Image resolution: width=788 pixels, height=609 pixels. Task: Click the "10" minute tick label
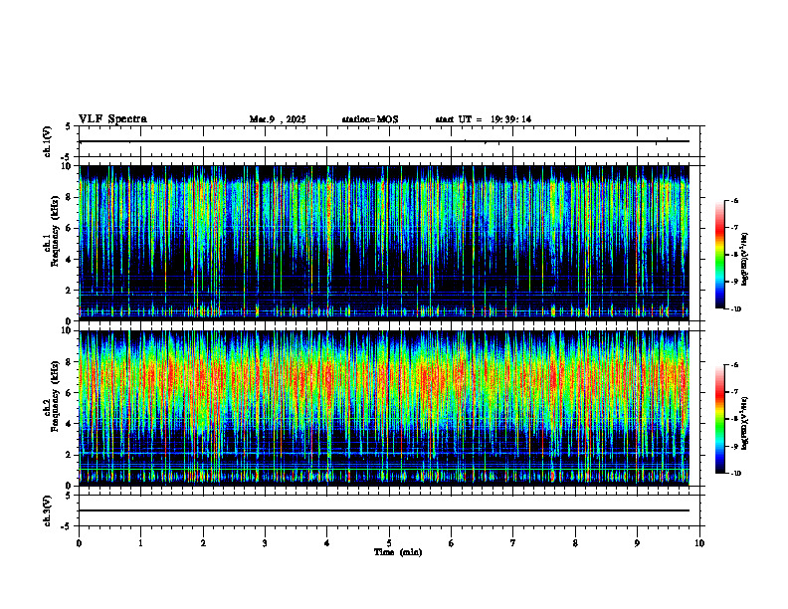[x=699, y=543]
